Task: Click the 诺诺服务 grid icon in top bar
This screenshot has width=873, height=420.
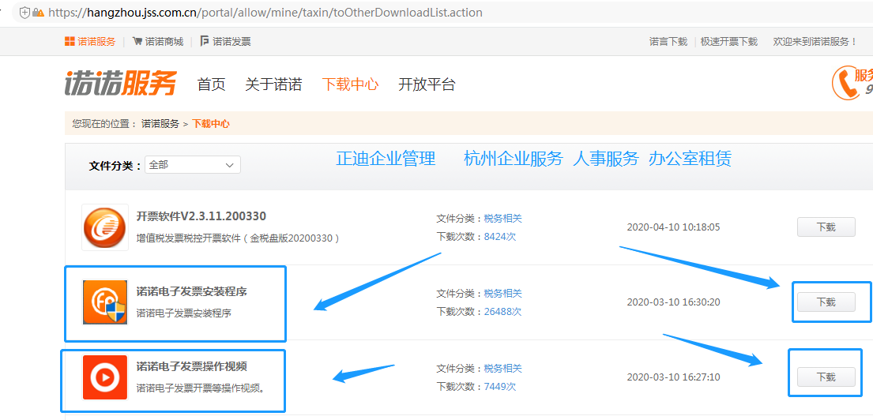Action: tap(70, 41)
